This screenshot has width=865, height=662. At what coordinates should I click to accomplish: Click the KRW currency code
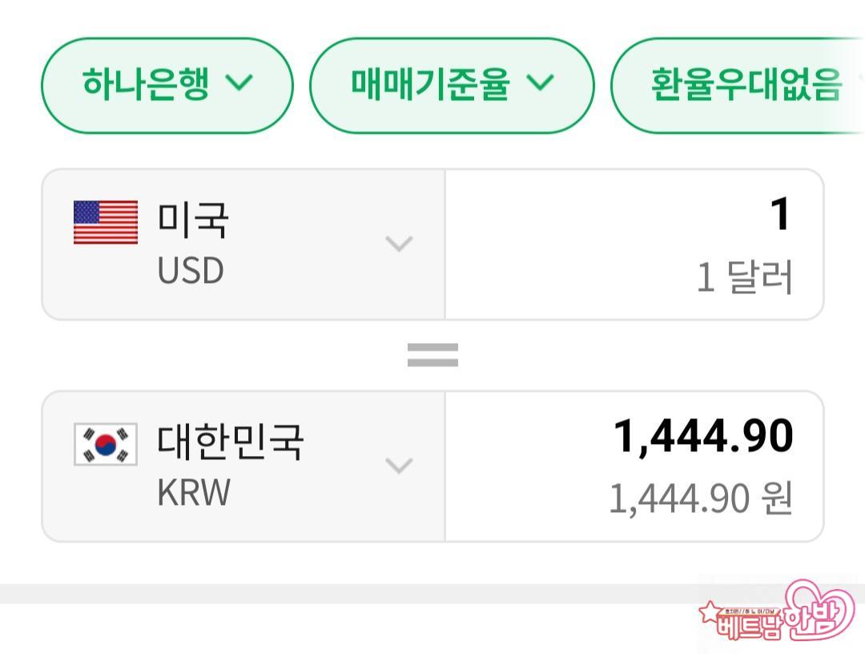coord(194,493)
